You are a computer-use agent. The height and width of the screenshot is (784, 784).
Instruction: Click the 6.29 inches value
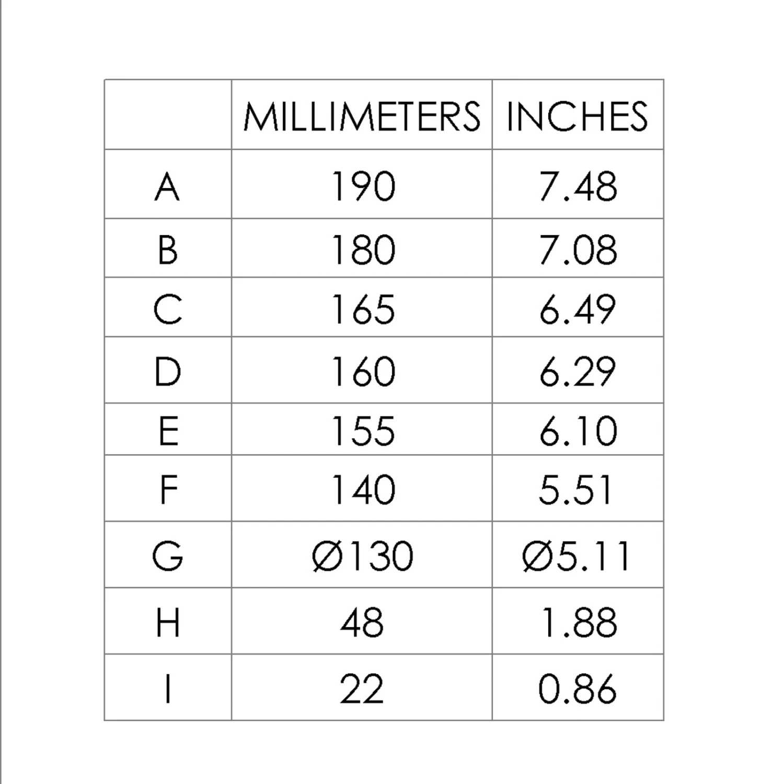click(x=578, y=372)
